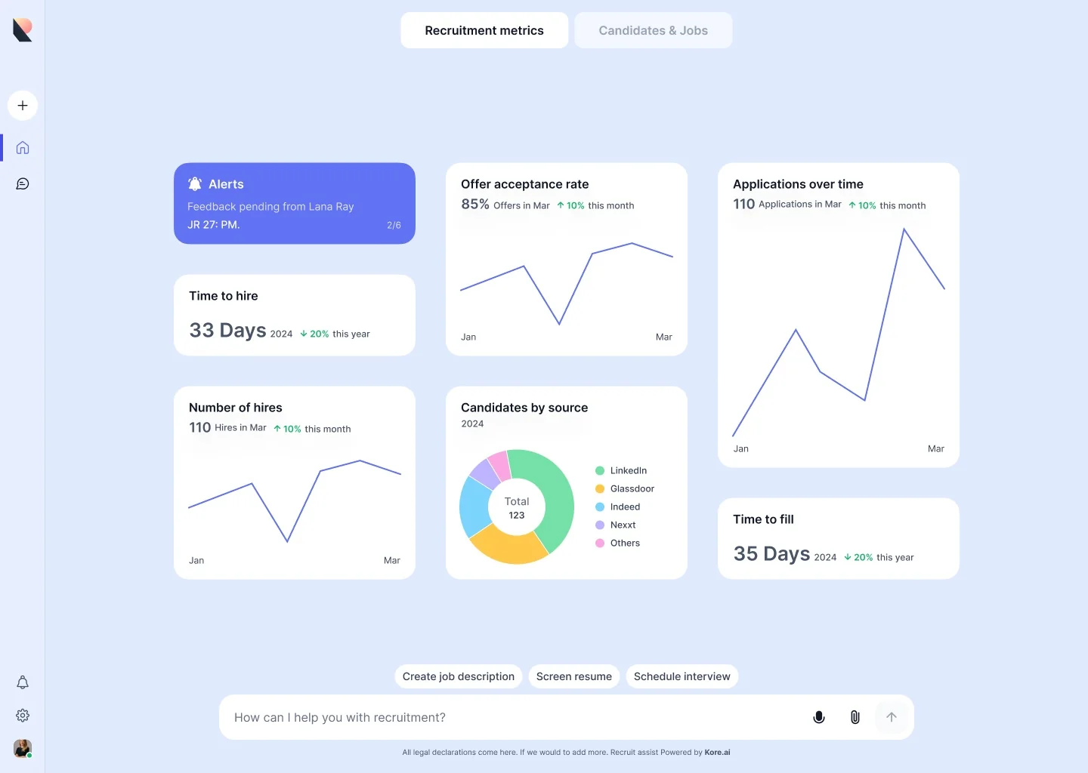The width and height of the screenshot is (1088, 773).
Task: Click the Screen resume button
Action: coord(573,676)
